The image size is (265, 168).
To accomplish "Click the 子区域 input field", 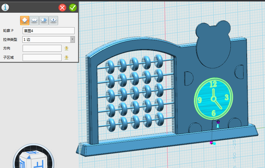I will coord(42,58).
